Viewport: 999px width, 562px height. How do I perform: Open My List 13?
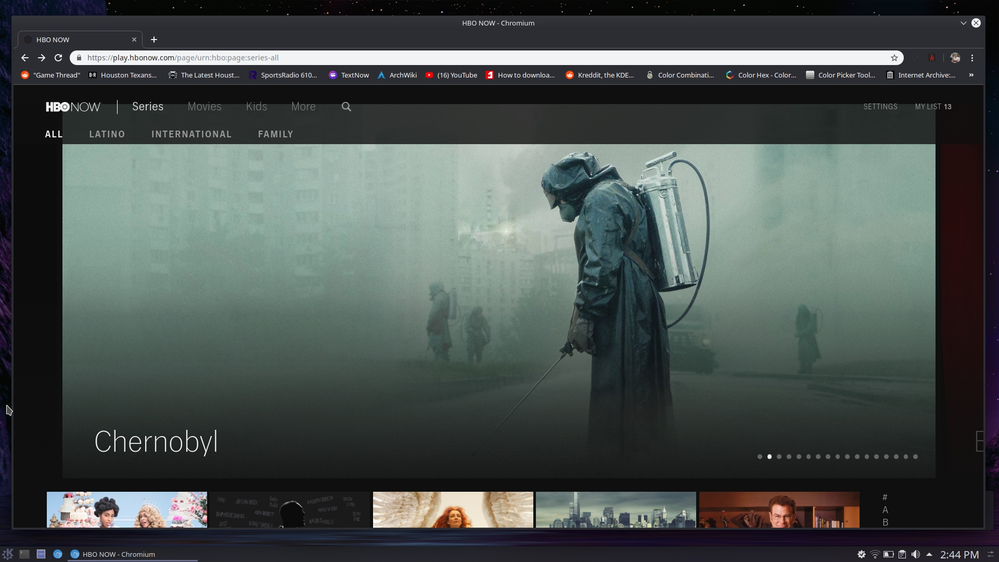[x=933, y=107]
